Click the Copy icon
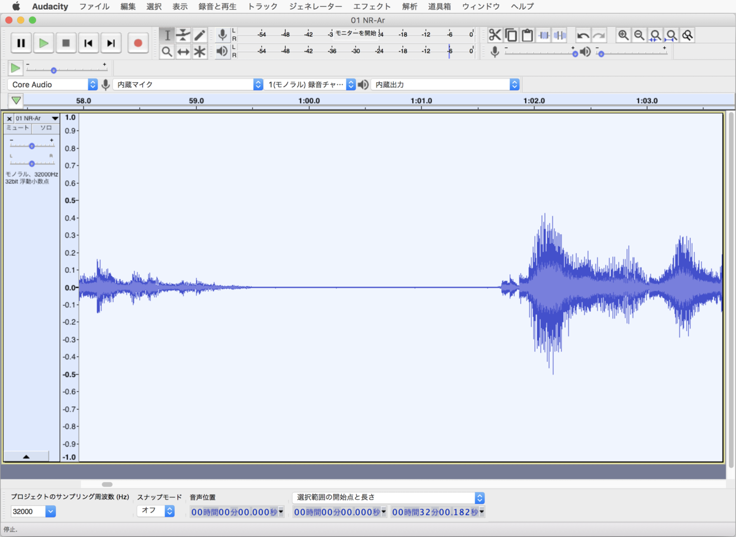736x537 pixels. pyautogui.click(x=511, y=36)
